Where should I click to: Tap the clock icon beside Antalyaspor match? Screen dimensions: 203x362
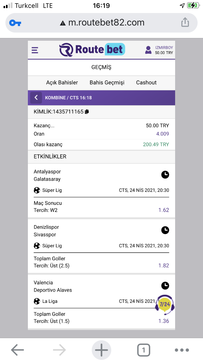click(165, 175)
